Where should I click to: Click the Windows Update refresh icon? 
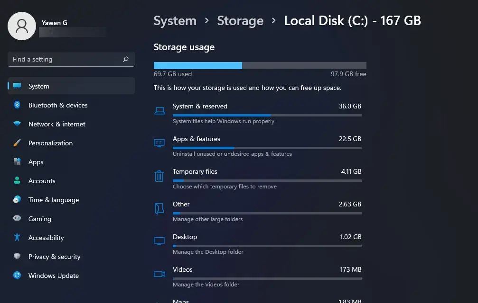tap(17, 275)
